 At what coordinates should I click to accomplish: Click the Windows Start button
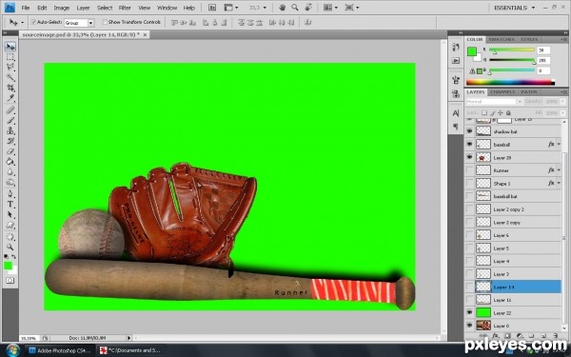point(12,350)
